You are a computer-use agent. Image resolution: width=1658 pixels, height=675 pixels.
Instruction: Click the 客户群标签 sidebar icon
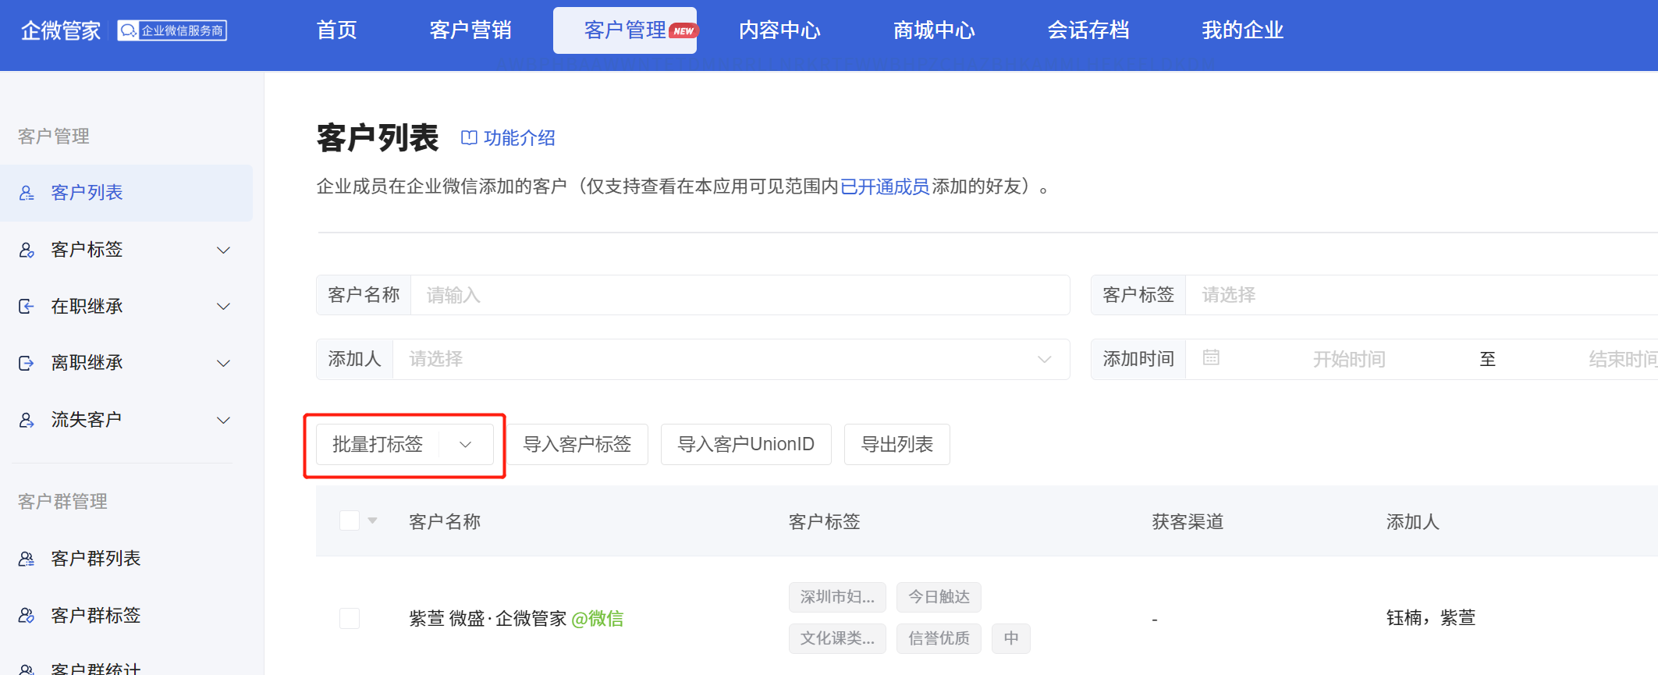pos(27,616)
